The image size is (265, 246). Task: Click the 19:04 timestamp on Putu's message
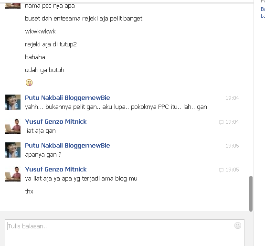(232, 98)
